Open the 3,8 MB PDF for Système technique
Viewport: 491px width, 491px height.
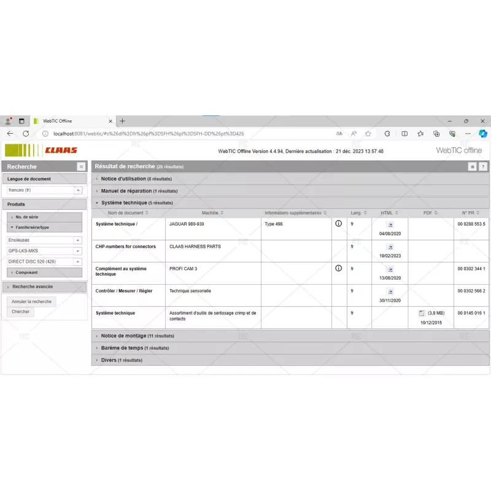click(x=422, y=313)
